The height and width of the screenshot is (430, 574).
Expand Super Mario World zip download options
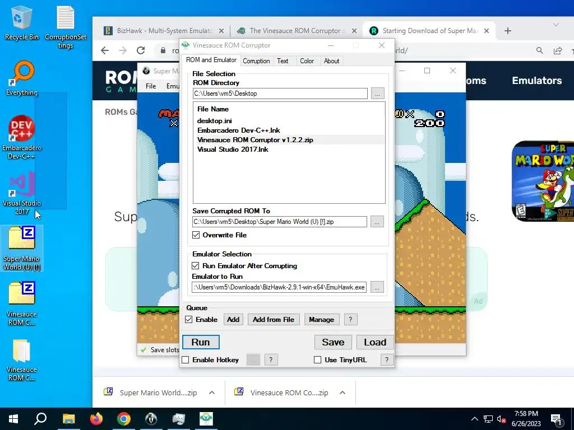pos(211,392)
